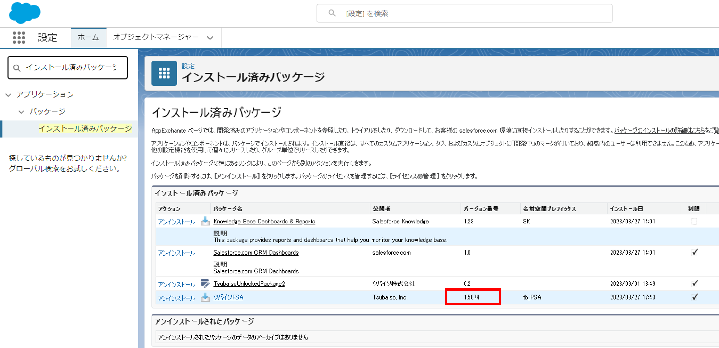Click the version value 1.5074
This screenshot has width=719, height=348.
point(472,297)
